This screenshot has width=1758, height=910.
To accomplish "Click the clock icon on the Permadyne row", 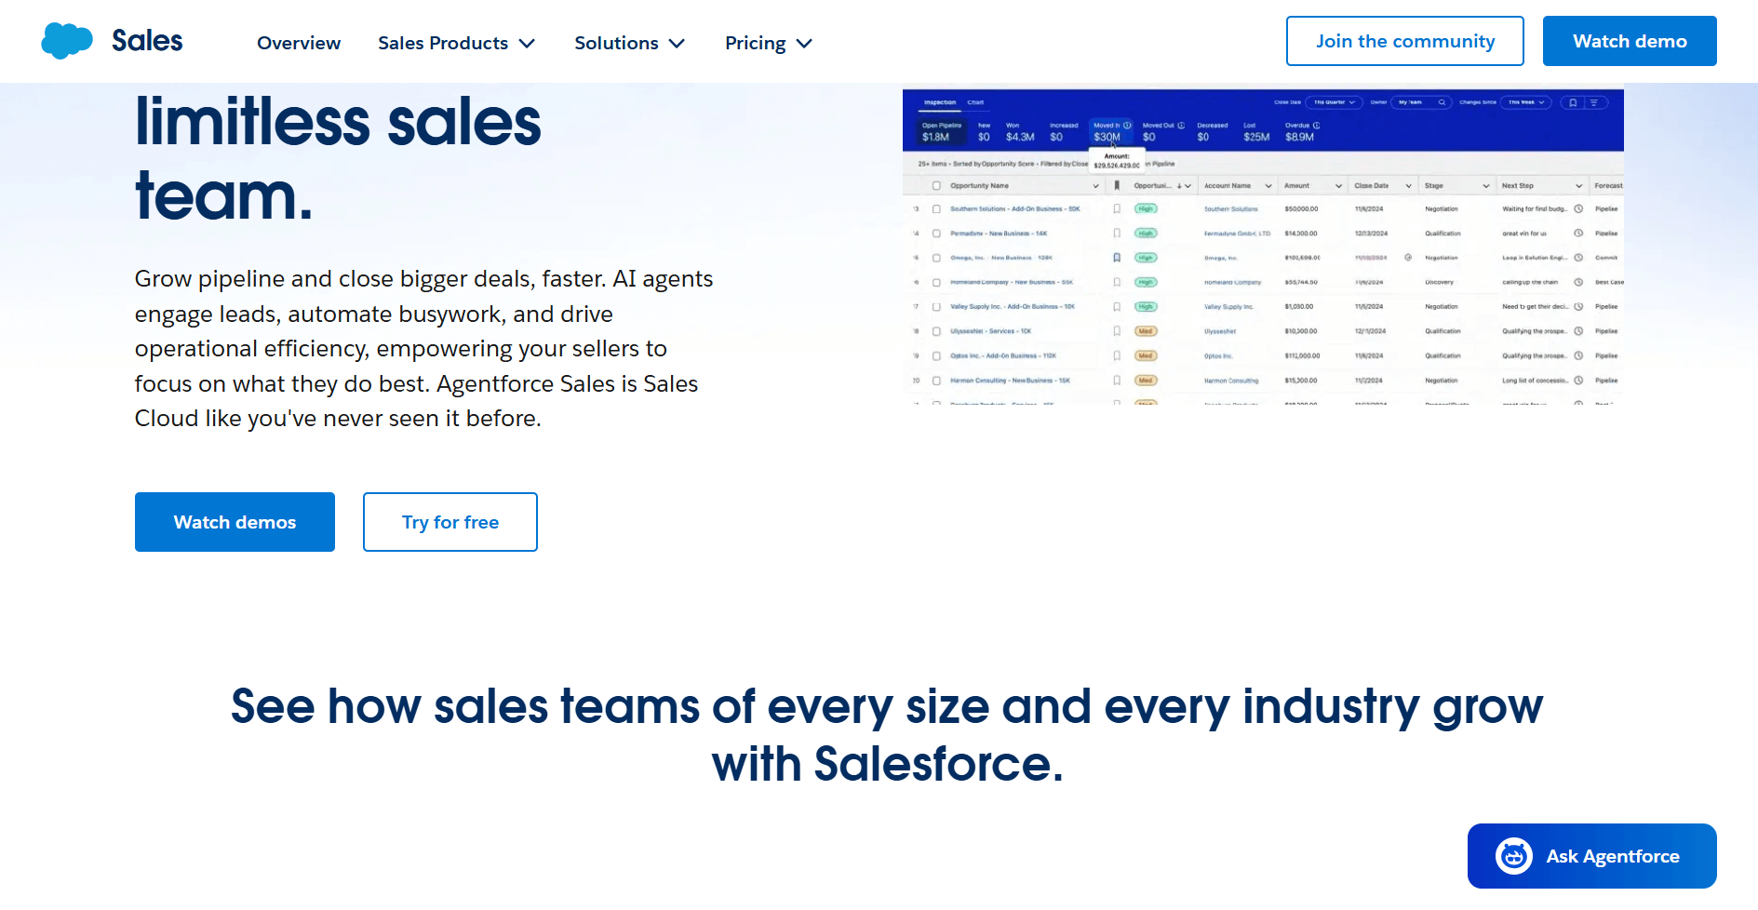I will [1578, 234].
